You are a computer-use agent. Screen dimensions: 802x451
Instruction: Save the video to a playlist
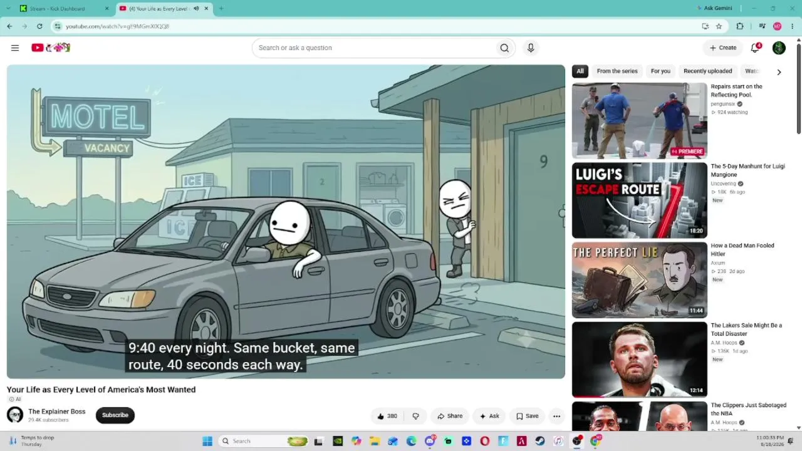(527, 416)
